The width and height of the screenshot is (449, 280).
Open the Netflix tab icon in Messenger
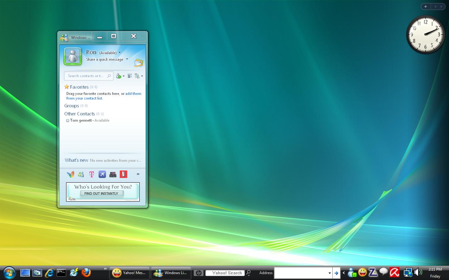123,174
